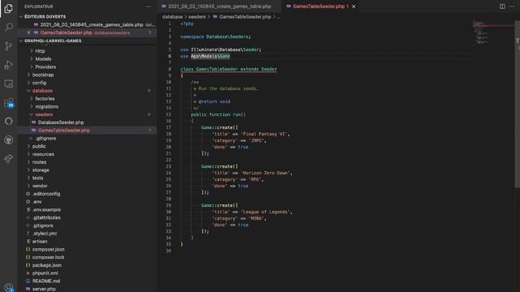Image resolution: width=520 pixels, height=292 pixels.
Task: Expand the routes folder
Action: tap(39, 162)
